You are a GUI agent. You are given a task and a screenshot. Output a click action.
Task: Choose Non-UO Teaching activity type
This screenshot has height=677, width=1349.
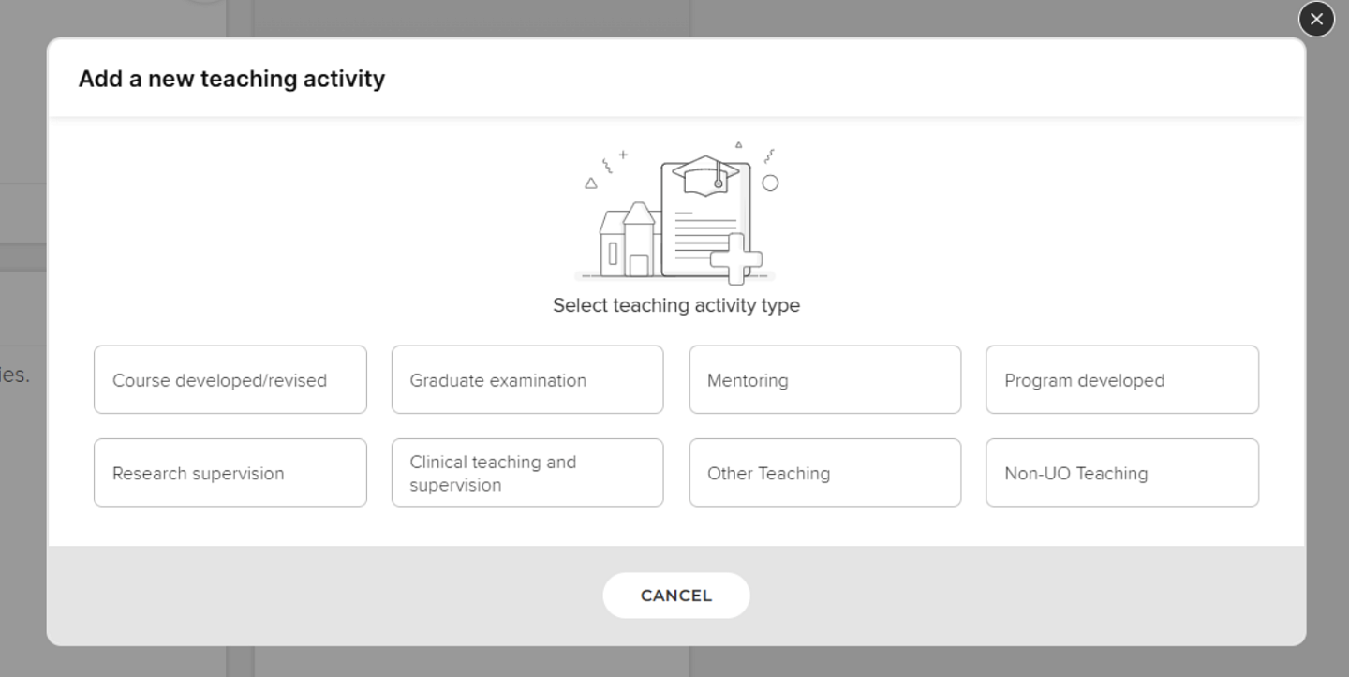click(x=1122, y=473)
